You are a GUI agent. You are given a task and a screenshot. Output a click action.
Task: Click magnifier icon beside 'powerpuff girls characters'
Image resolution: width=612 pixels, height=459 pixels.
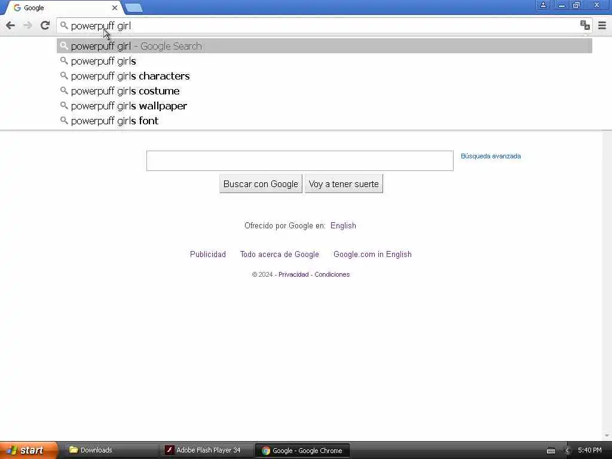coord(64,76)
